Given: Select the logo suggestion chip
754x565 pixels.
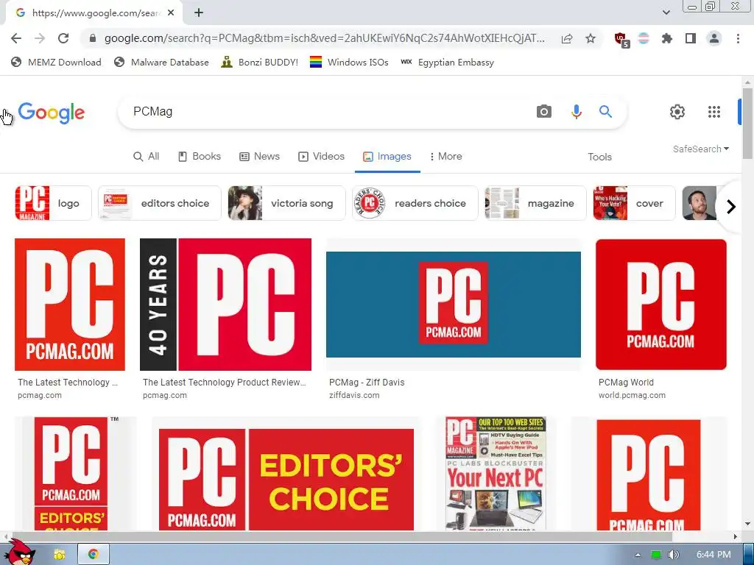Looking at the screenshot, I should (x=53, y=203).
